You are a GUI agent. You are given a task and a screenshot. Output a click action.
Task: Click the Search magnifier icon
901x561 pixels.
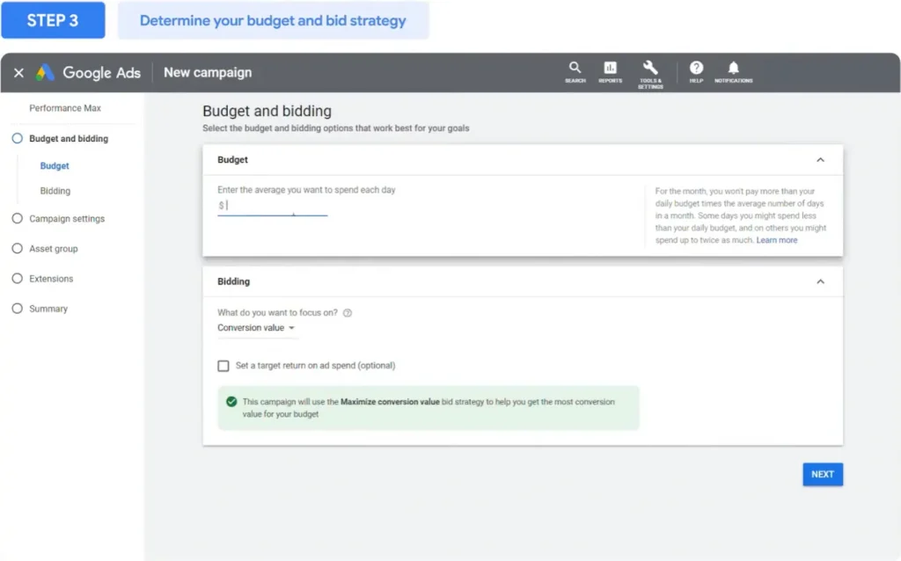[x=575, y=69]
